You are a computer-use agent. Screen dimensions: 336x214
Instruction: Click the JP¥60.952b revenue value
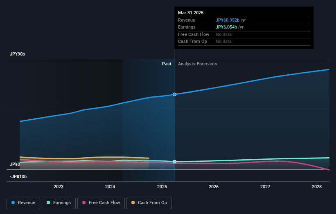(x=228, y=20)
